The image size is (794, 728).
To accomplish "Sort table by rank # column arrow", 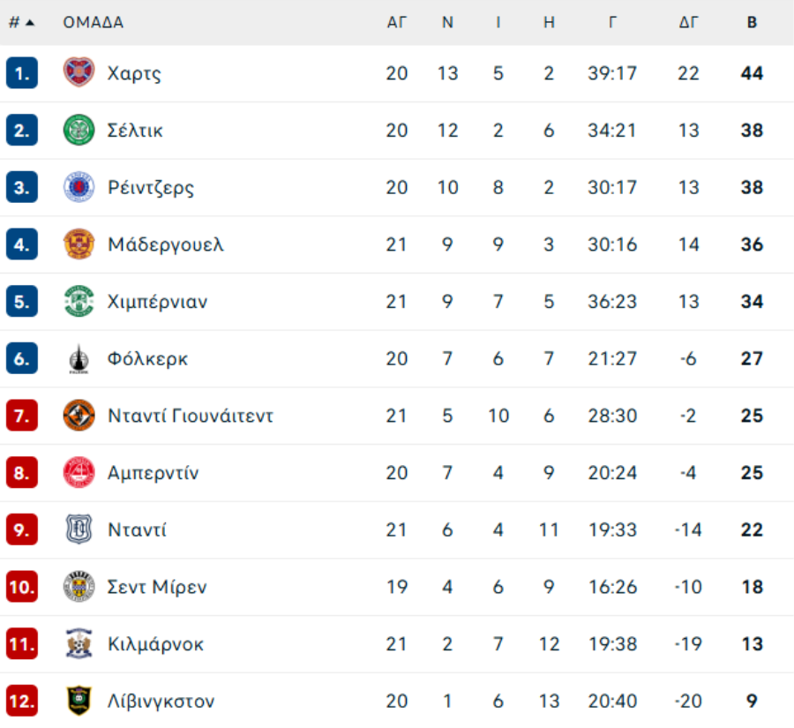I will tap(30, 23).
